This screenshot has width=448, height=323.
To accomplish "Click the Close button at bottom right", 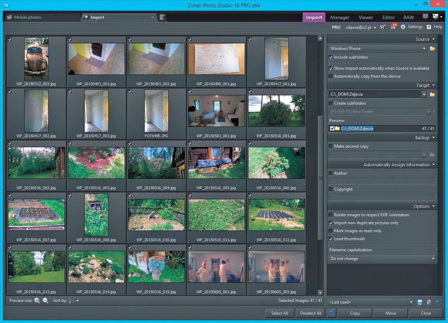I will (426, 313).
